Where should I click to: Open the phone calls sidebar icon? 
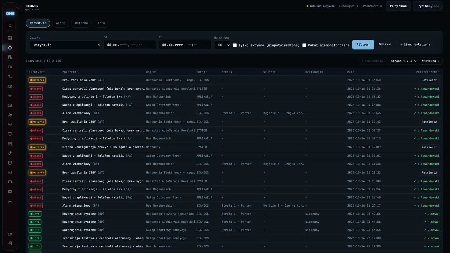(10, 76)
